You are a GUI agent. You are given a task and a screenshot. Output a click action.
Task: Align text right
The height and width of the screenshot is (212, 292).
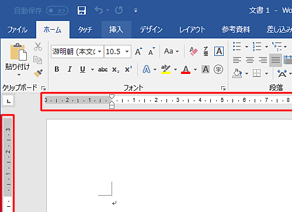click(x=263, y=60)
